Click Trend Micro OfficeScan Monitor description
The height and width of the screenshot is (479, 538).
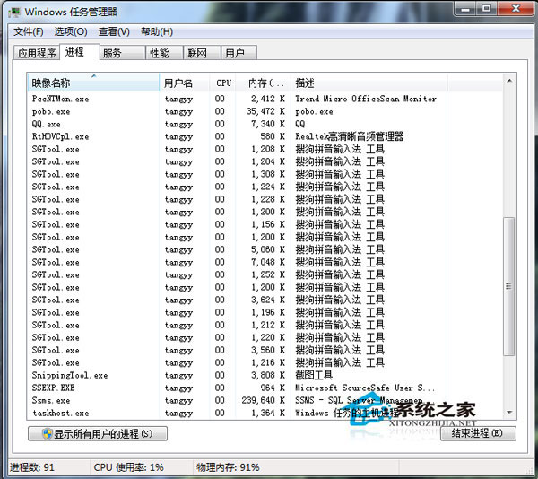click(366, 99)
